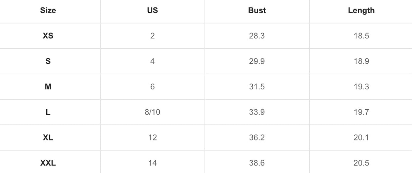Click bust value 28.3

pos(257,36)
